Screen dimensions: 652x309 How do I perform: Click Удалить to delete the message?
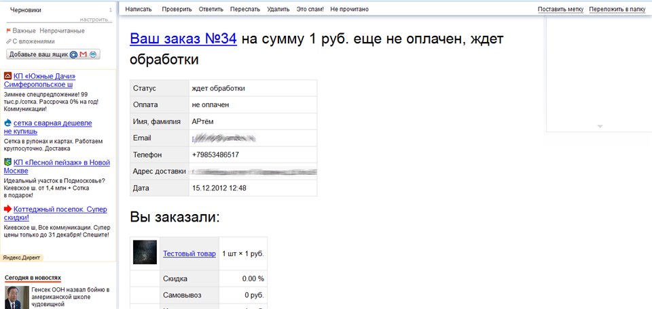[278, 9]
